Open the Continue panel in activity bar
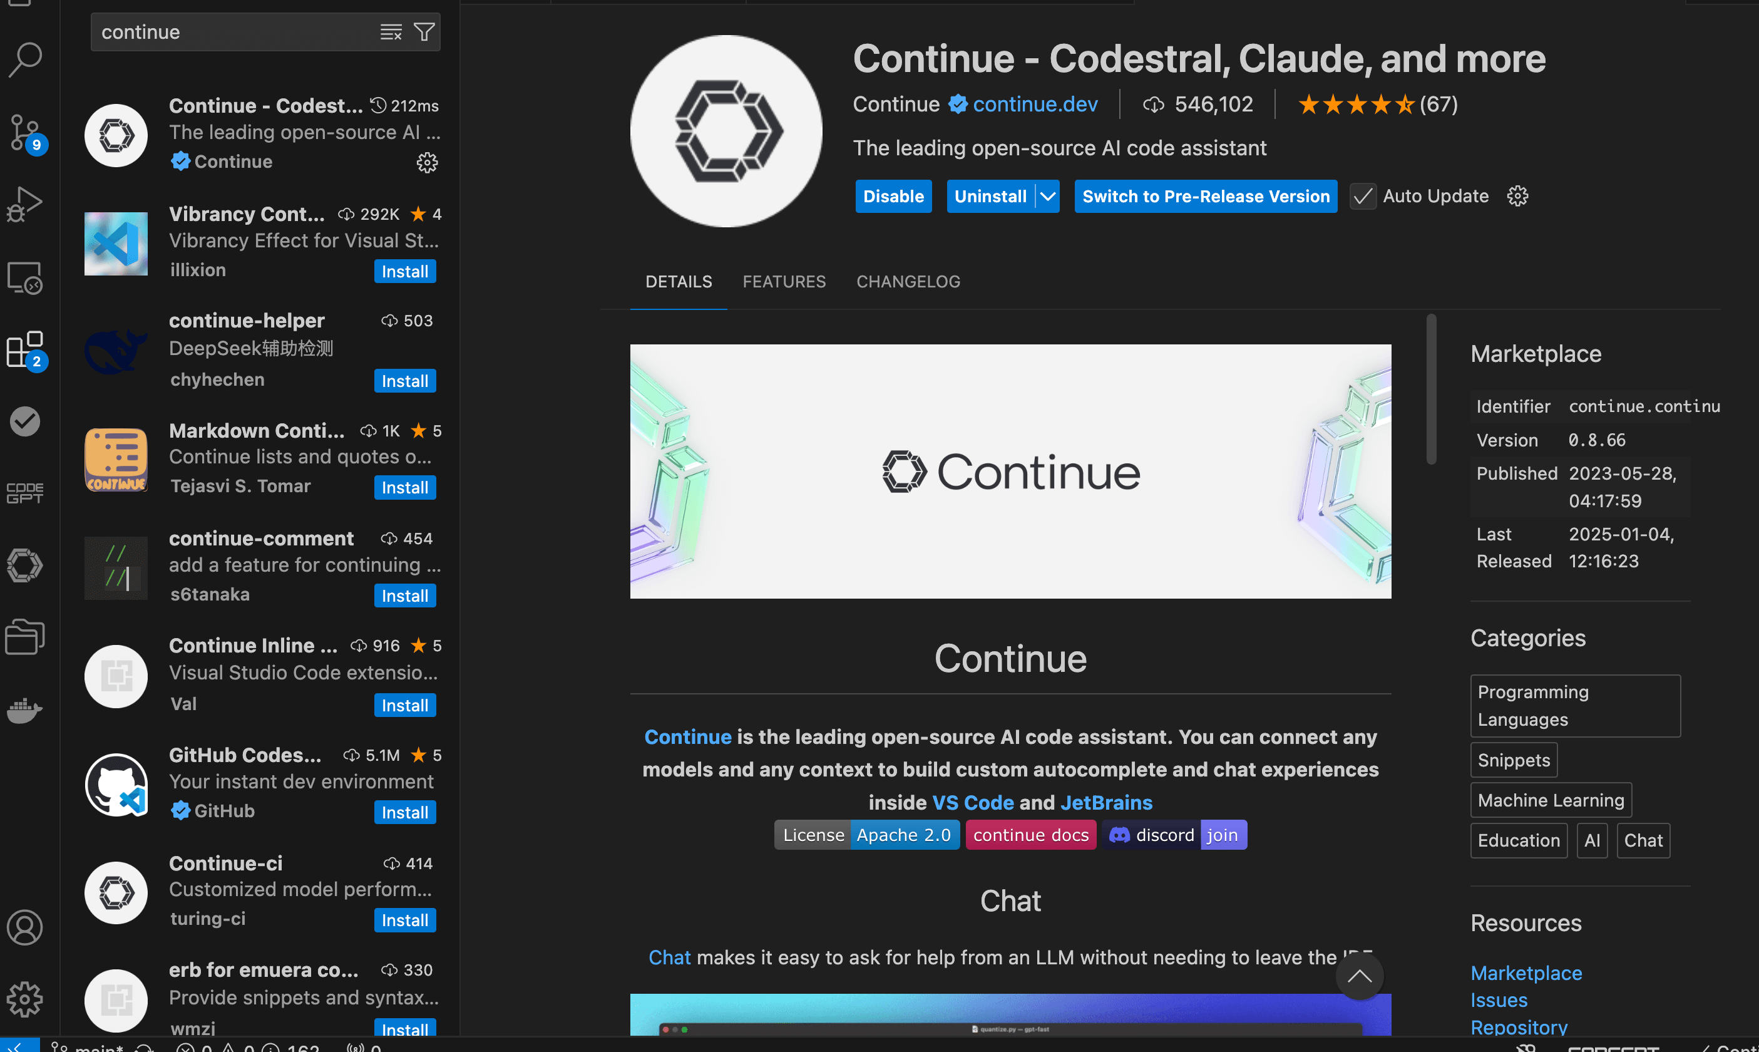This screenshot has width=1759, height=1052. pos(26,565)
